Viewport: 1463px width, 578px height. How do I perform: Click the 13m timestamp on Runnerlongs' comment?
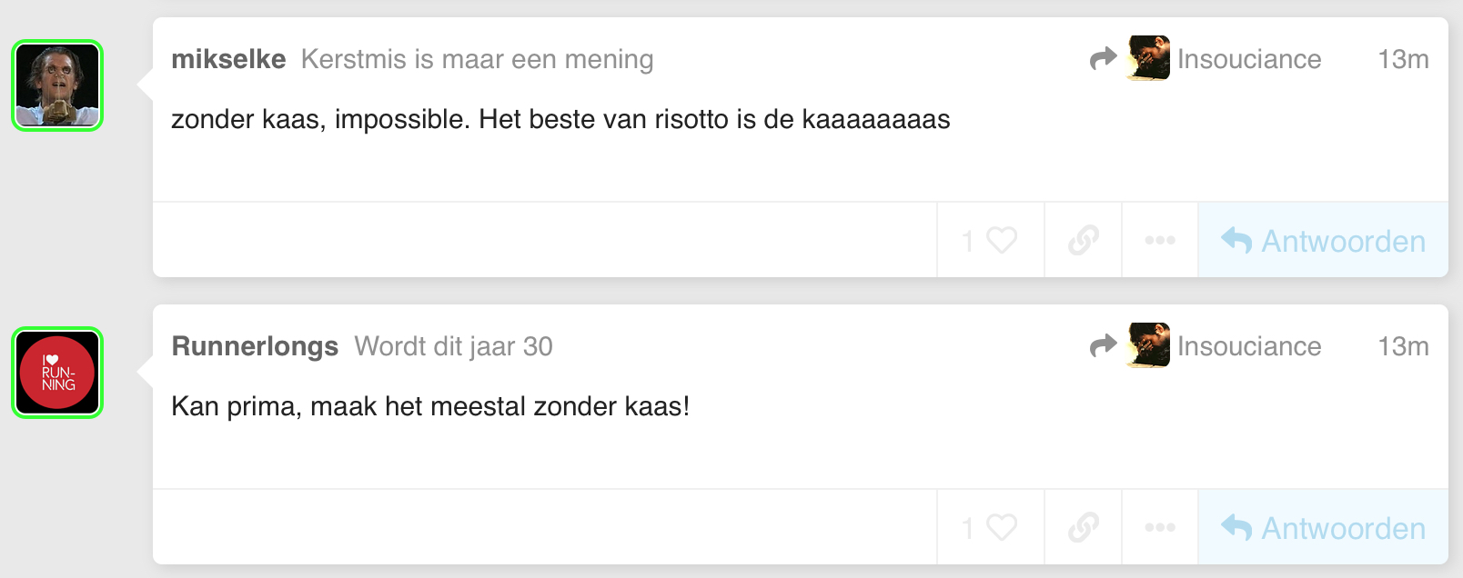(x=1403, y=346)
